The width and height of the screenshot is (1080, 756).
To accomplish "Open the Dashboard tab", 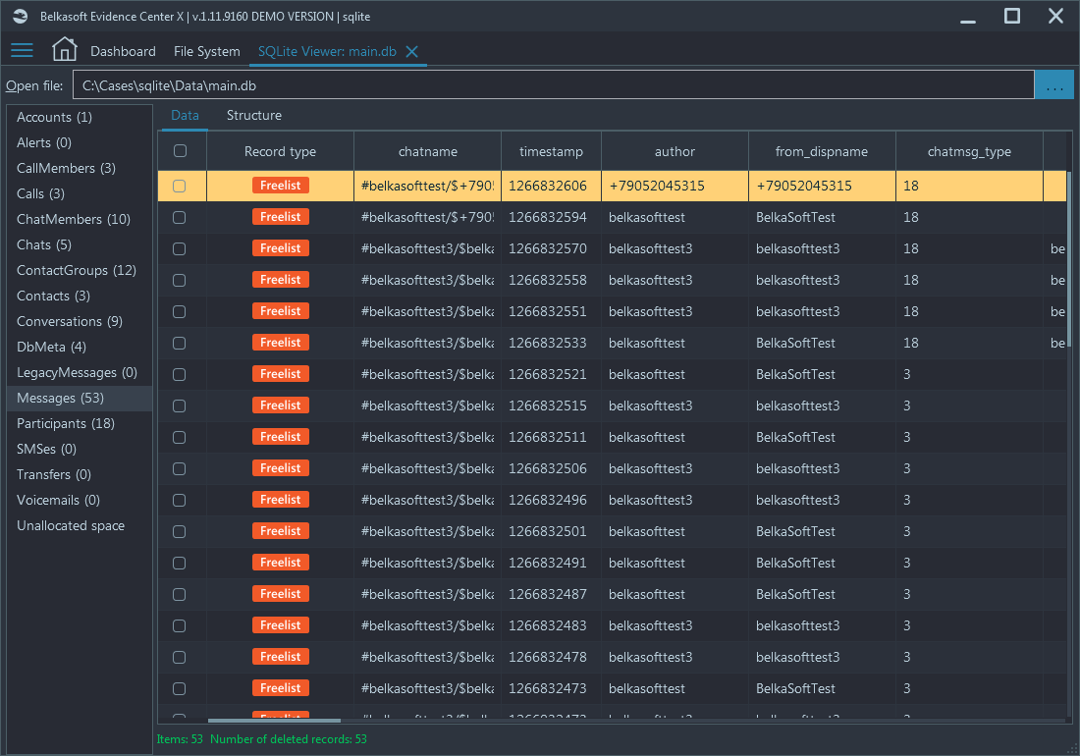I will [x=123, y=52].
